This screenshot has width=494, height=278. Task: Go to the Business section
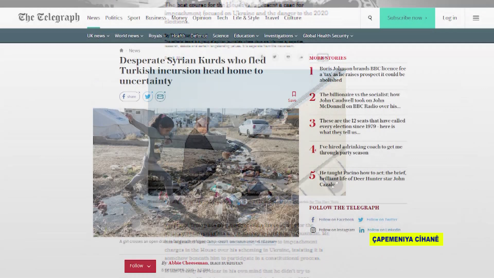[x=155, y=18]
